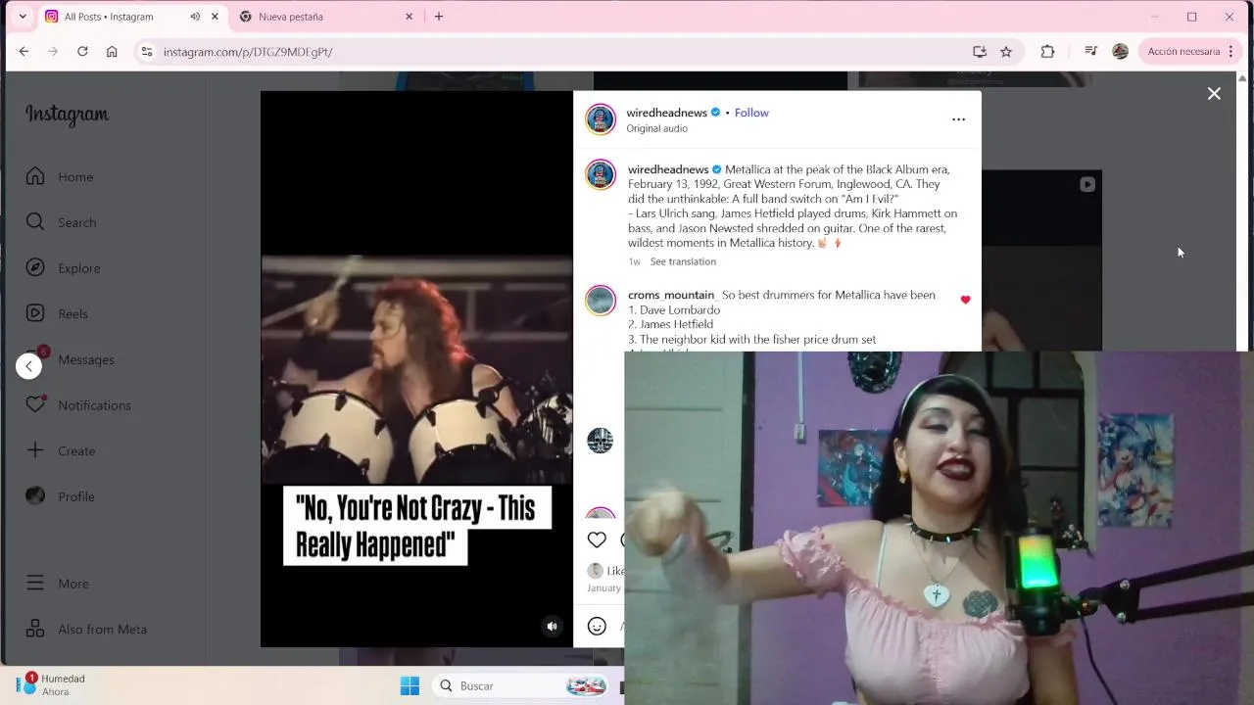Click wiredheadnews header avatar
The height and width of the screenshot is (705, 1254).
(600, 119)
